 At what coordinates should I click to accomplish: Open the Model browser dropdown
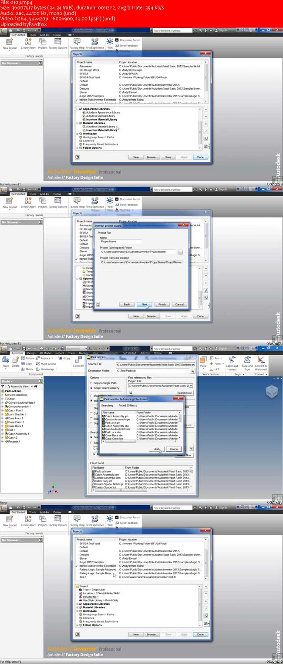tap(8, 381)
